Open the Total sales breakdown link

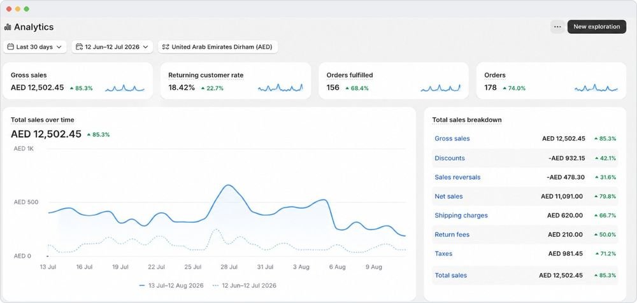(450, 276)
